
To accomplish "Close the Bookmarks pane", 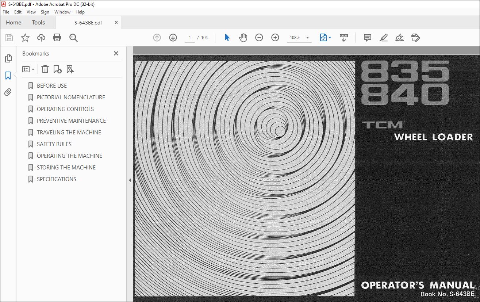I will [116, 53].
